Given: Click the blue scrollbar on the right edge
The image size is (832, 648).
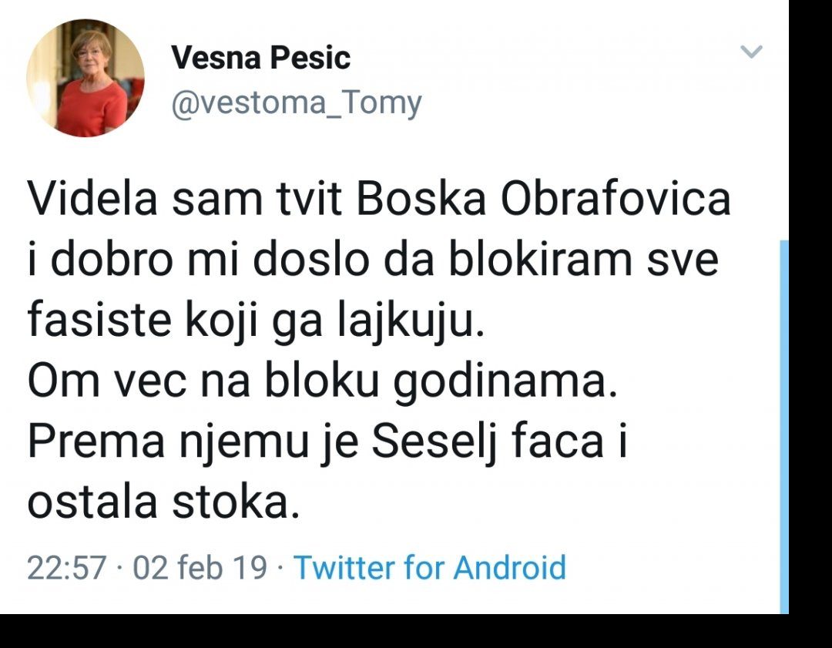Looking at the screenshot, I should [x=784, y=424].
